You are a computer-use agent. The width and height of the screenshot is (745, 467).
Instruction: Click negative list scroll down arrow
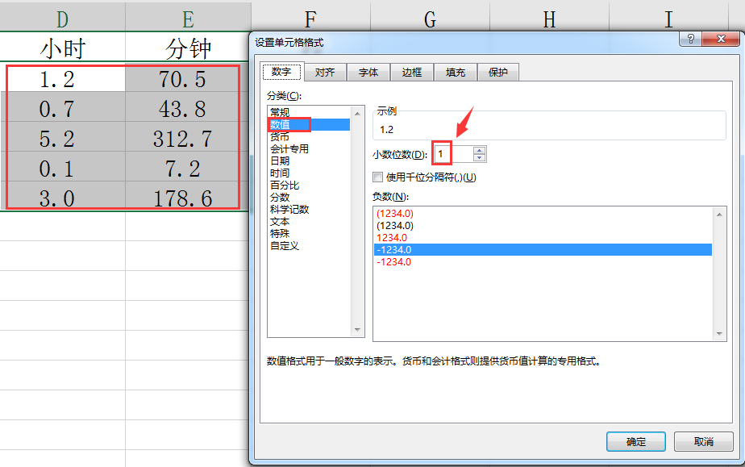pos(719,334)
